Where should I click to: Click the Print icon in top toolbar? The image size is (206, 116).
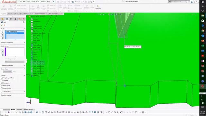pos(73,2)
